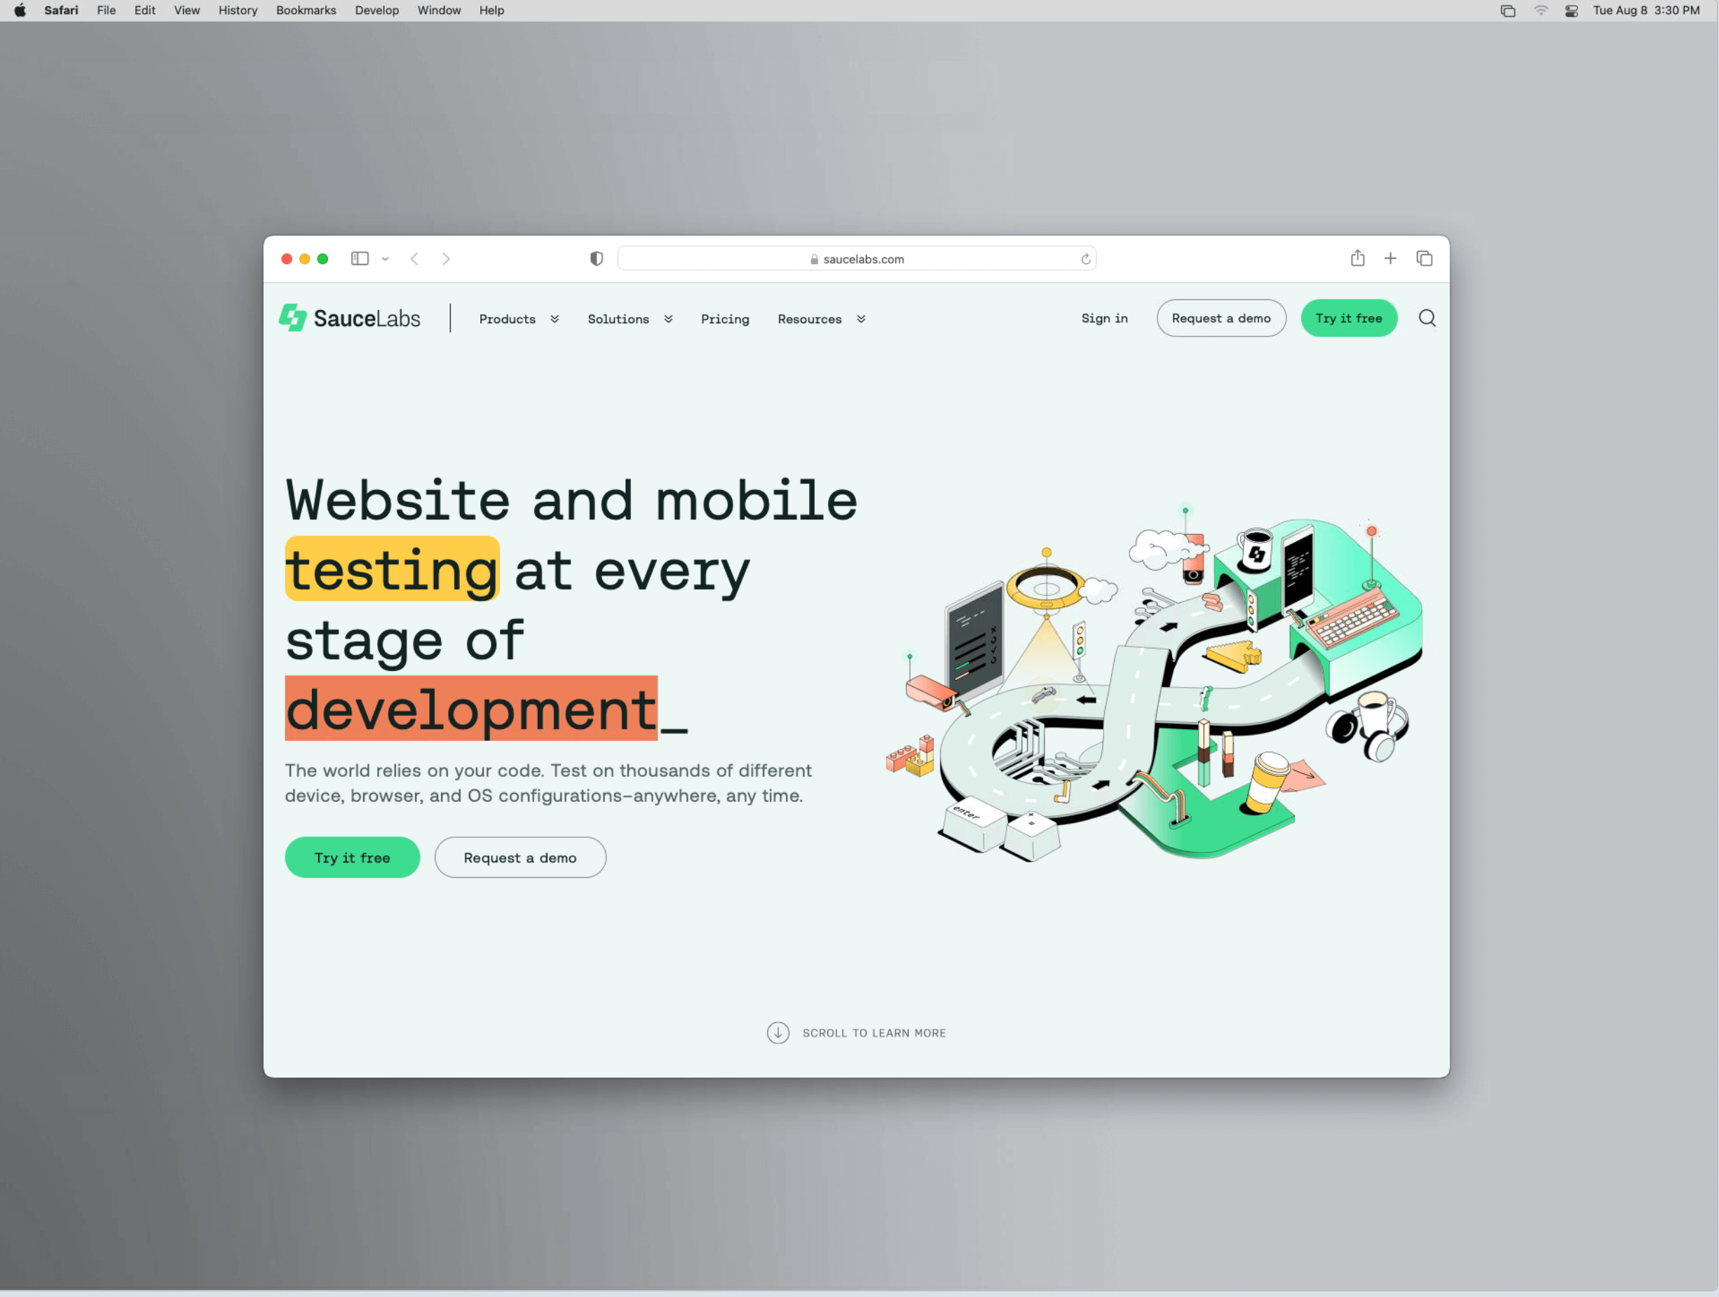Open Safari's History menu
Viewport: 1719px width, 1297px height.
tap(236, 11)
